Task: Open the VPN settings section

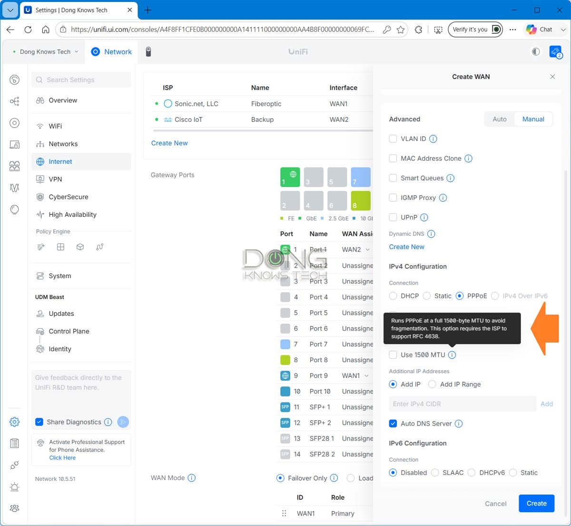Action: pos(81,179)
